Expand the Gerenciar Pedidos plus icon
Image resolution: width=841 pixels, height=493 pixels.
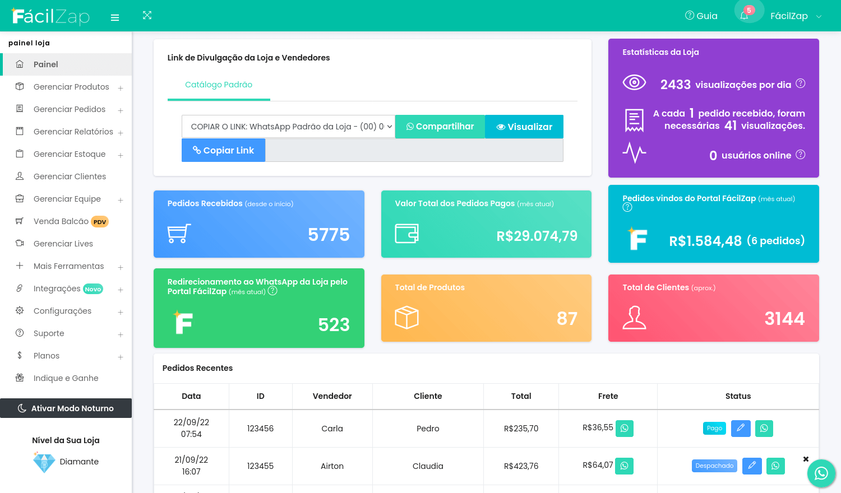[121, 110]
